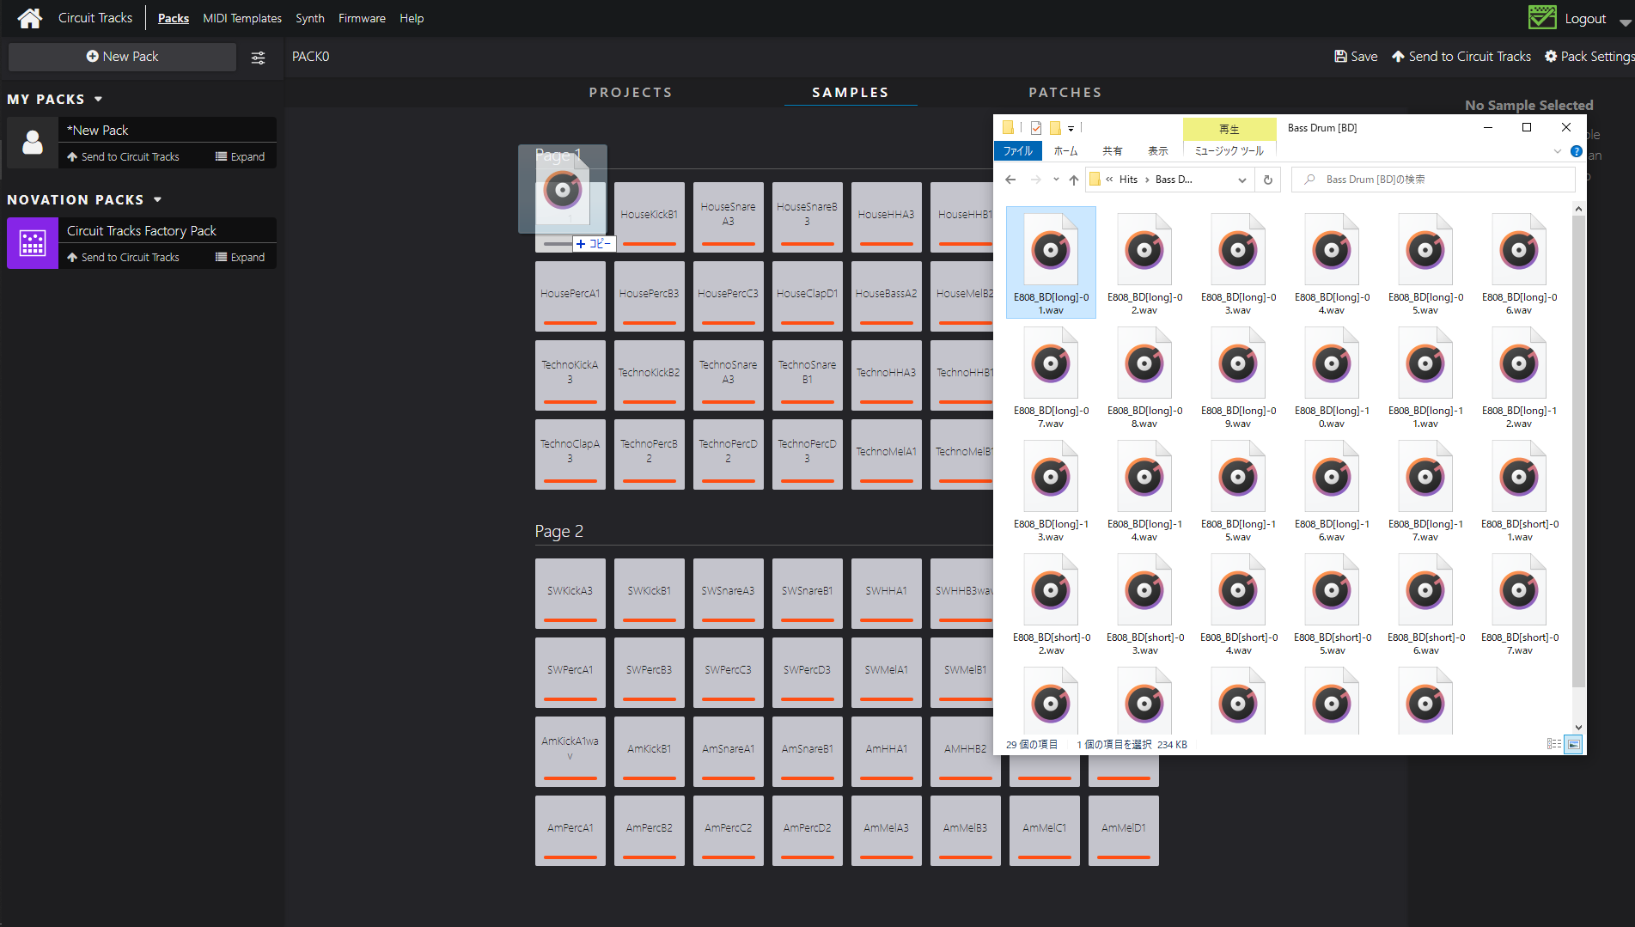Select file E808_BD[long]-06.wav in Explorer
The height and width of the screenshot is (927, 1635).
pyautogui.click(x=1519, y=263)
